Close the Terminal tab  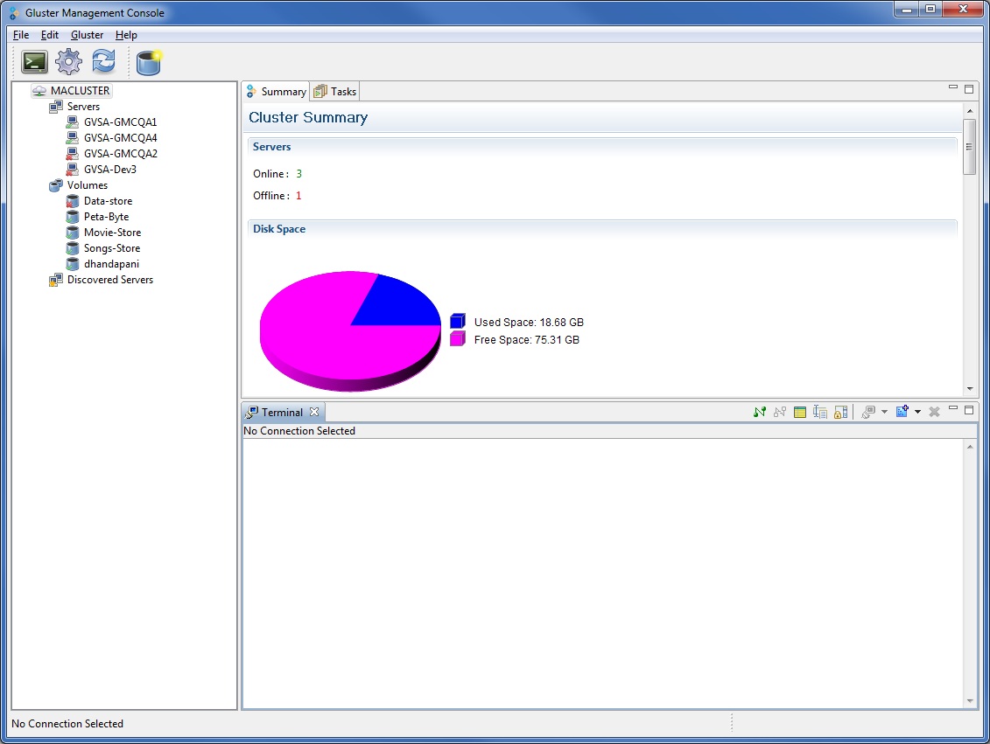[x=314, y=412]
